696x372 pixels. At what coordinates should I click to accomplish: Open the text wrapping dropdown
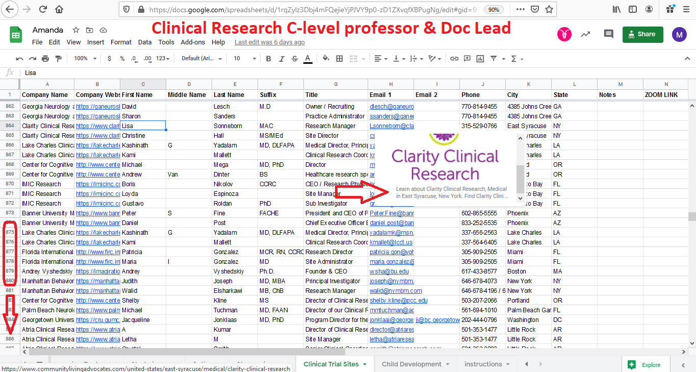pos(417,59)
